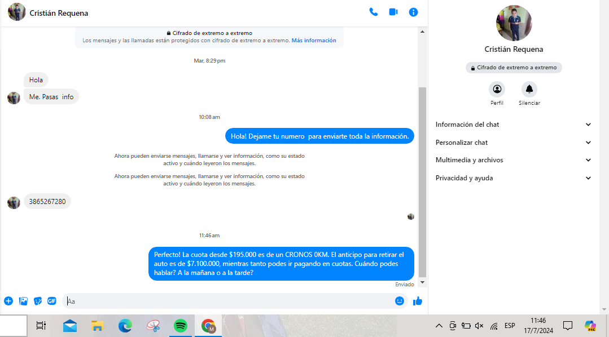Open the clock showing 11:46 17/7/2024

538,326
